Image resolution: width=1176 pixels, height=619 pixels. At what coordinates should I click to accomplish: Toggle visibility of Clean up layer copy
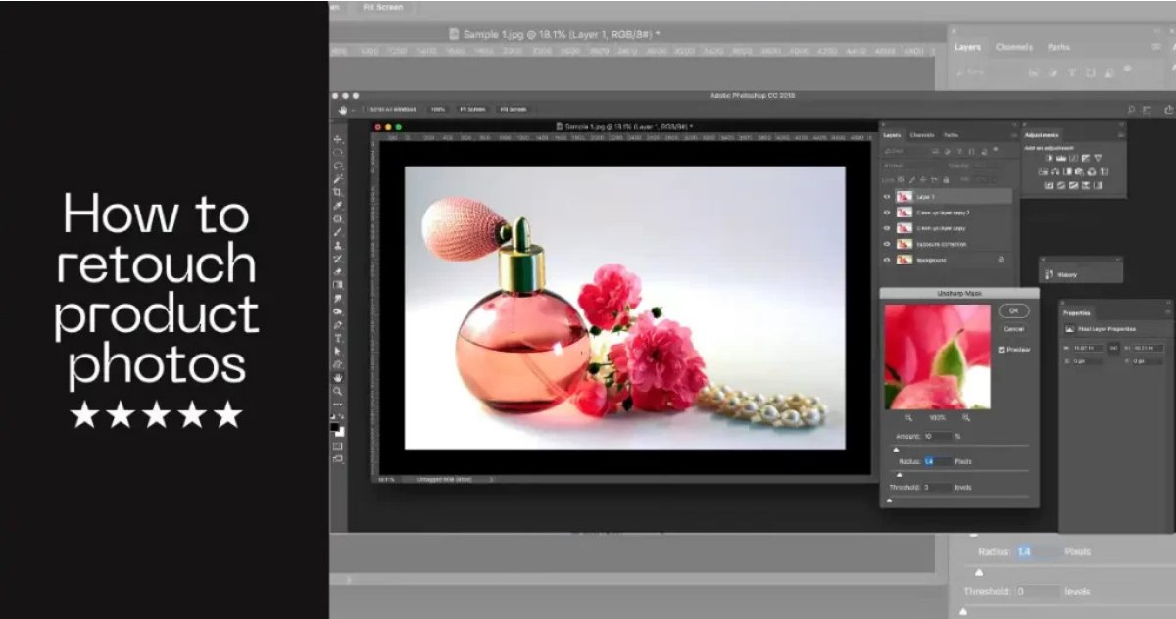coord(887,228)
